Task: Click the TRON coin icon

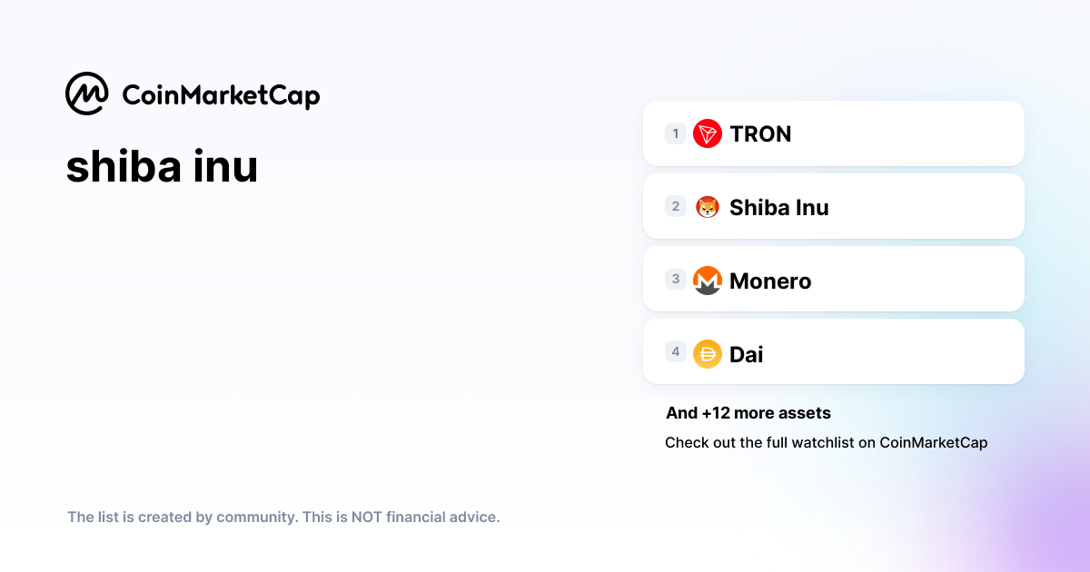Action: [708, 133]
